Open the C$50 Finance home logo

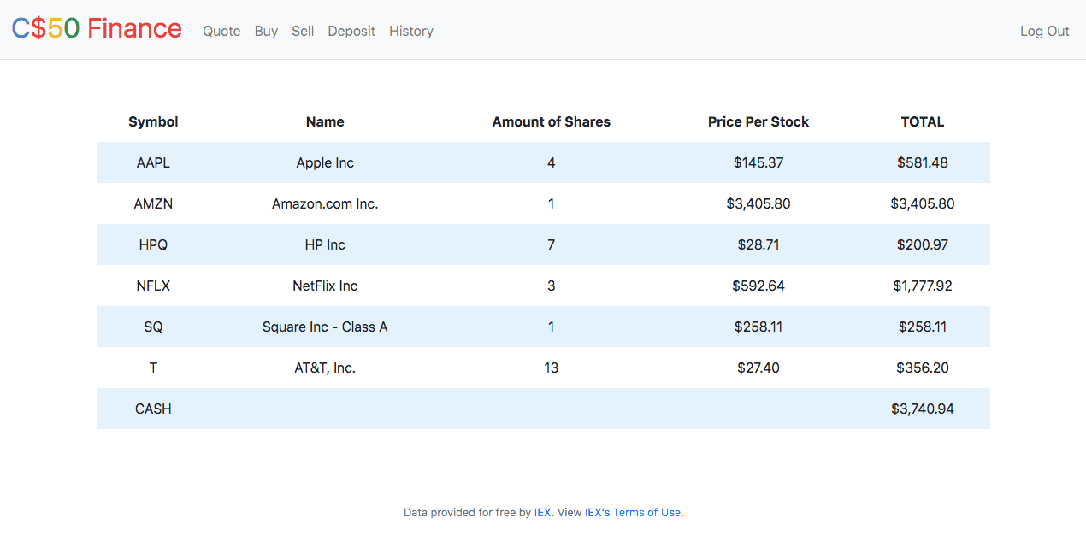(97, 28)
